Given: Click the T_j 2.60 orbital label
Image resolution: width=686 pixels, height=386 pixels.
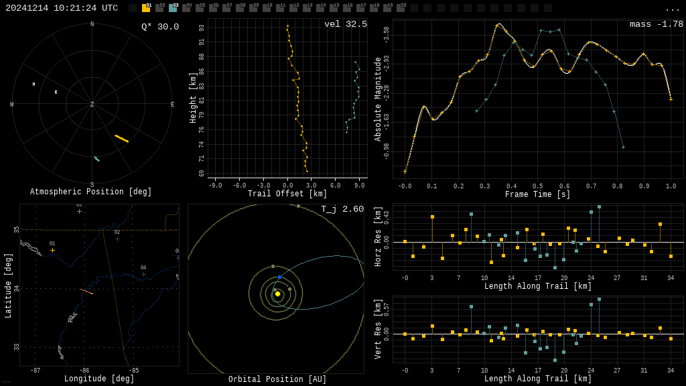Looking at the screenshot, I should point(342,209).
